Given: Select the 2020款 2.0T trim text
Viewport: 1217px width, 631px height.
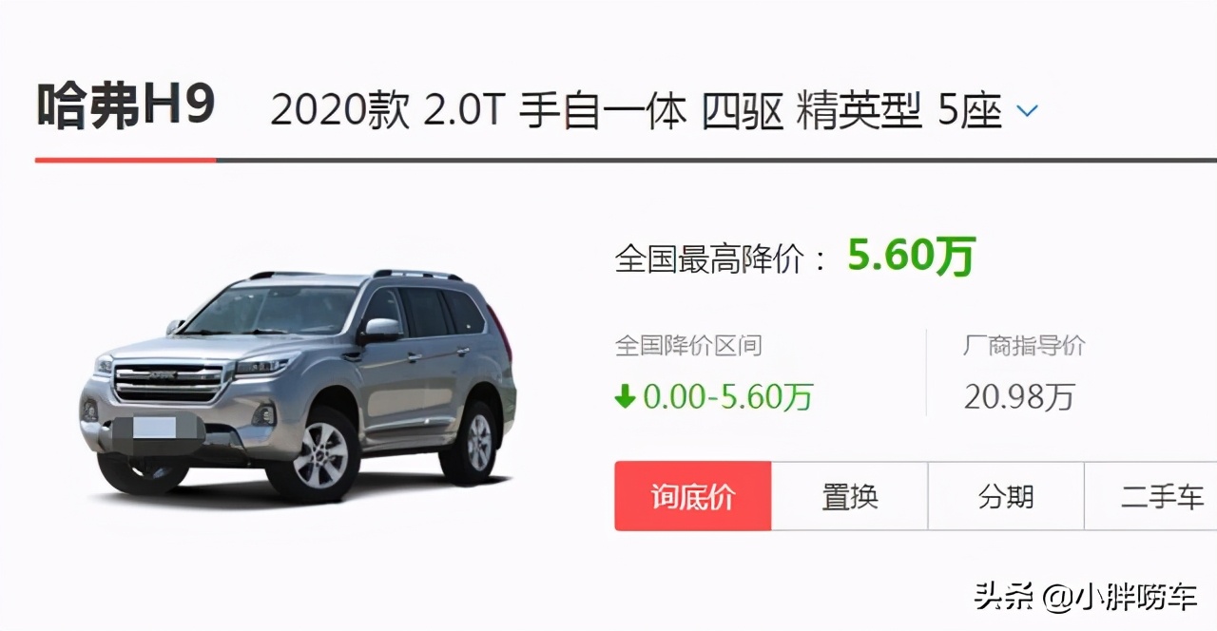Looking at the screenshot, I should (387, 112).
